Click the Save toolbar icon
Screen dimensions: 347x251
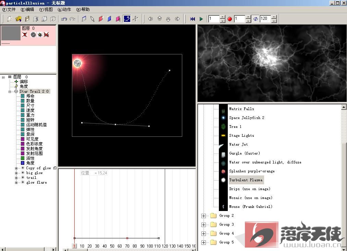[x=27, y=19]
